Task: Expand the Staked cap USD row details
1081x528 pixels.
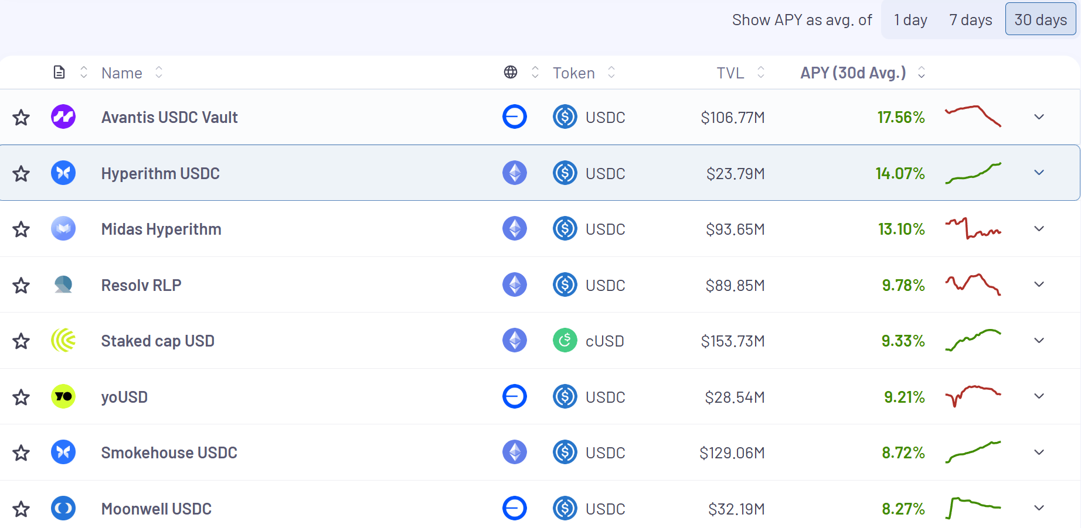Action: point(1039,341)
